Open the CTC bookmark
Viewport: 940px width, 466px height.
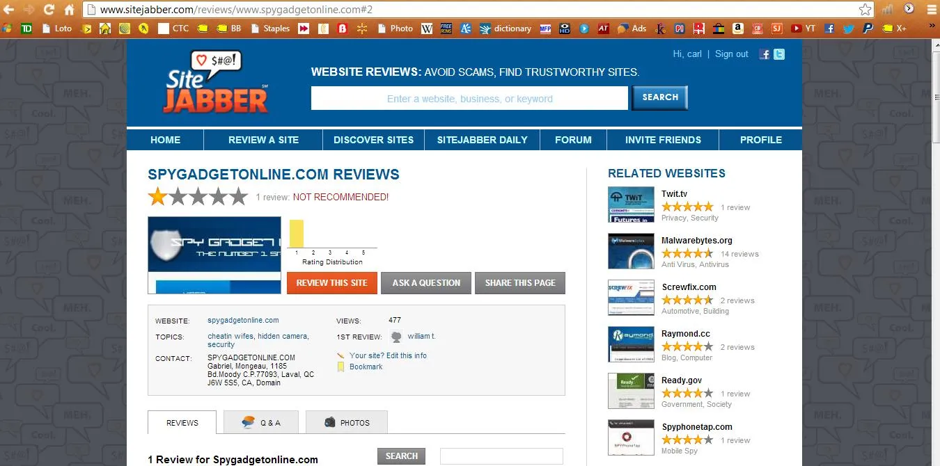(x=173, y=29)
